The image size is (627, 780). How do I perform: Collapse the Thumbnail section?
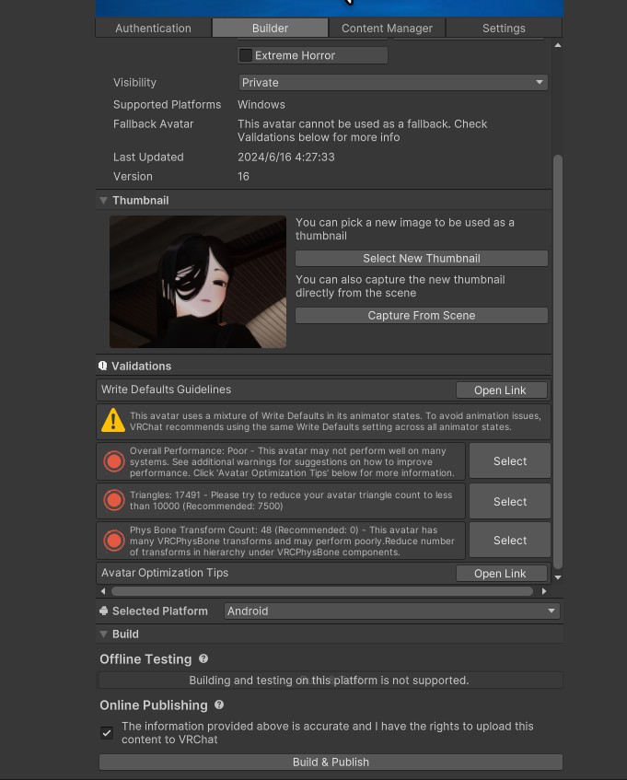[103, 201]
